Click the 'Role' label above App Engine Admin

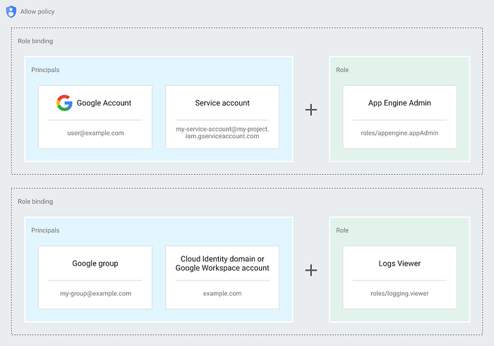coord(342,70)
